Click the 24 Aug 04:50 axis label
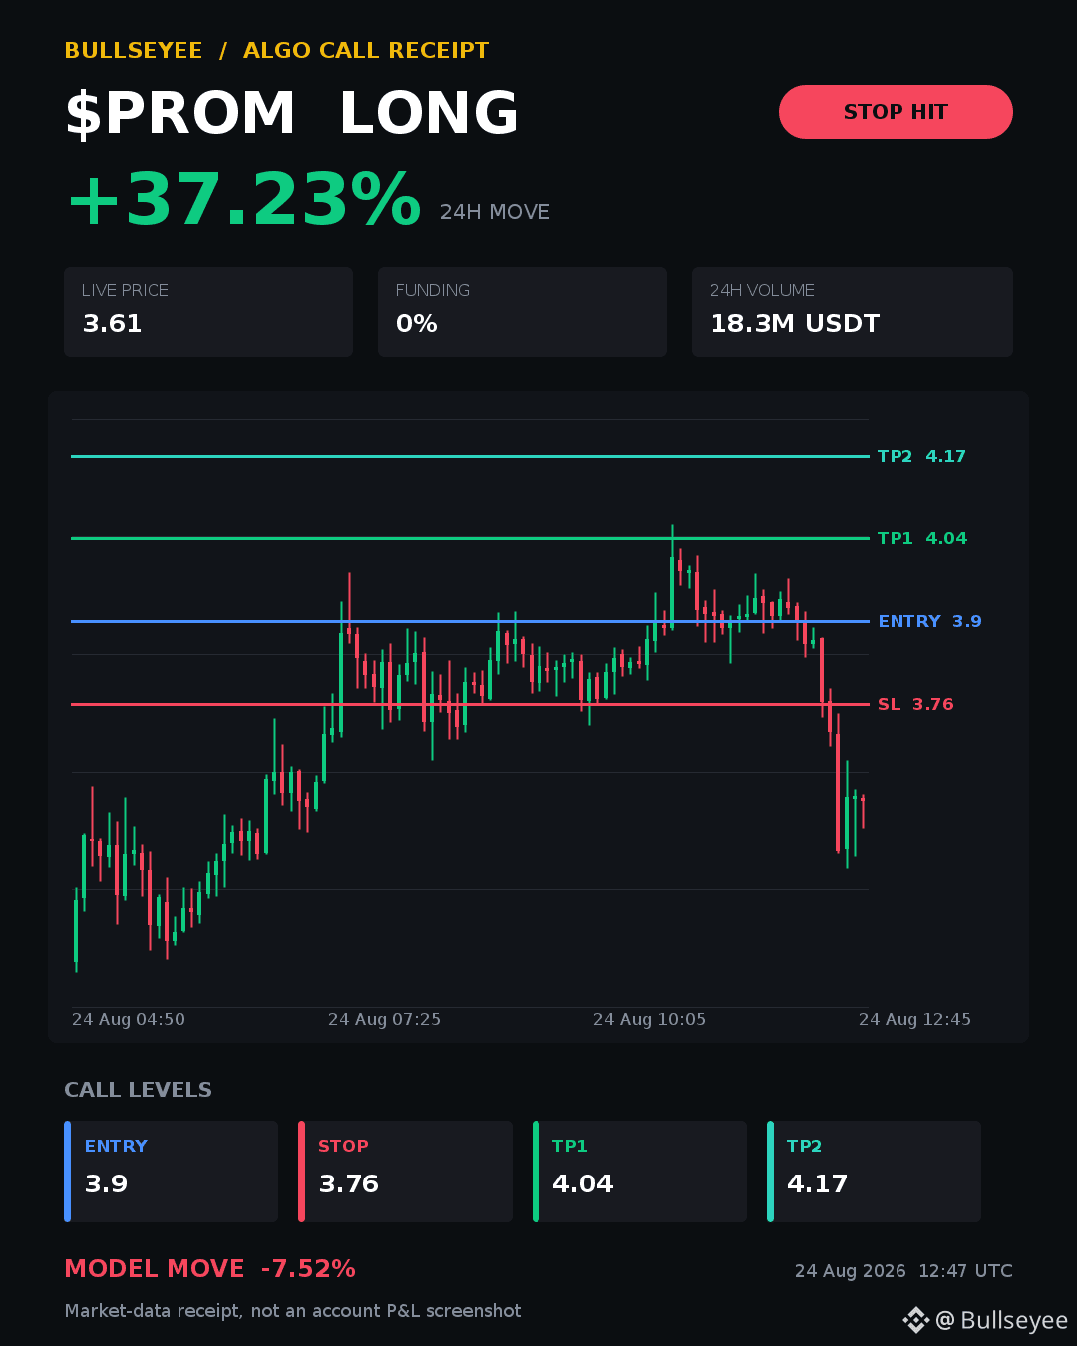The image size is (1077, 1346). 129,1019
